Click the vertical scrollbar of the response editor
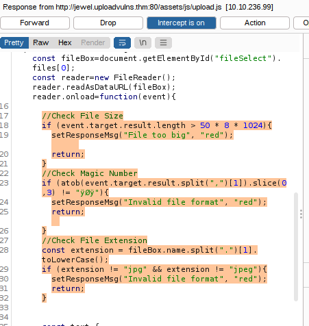 296,247
